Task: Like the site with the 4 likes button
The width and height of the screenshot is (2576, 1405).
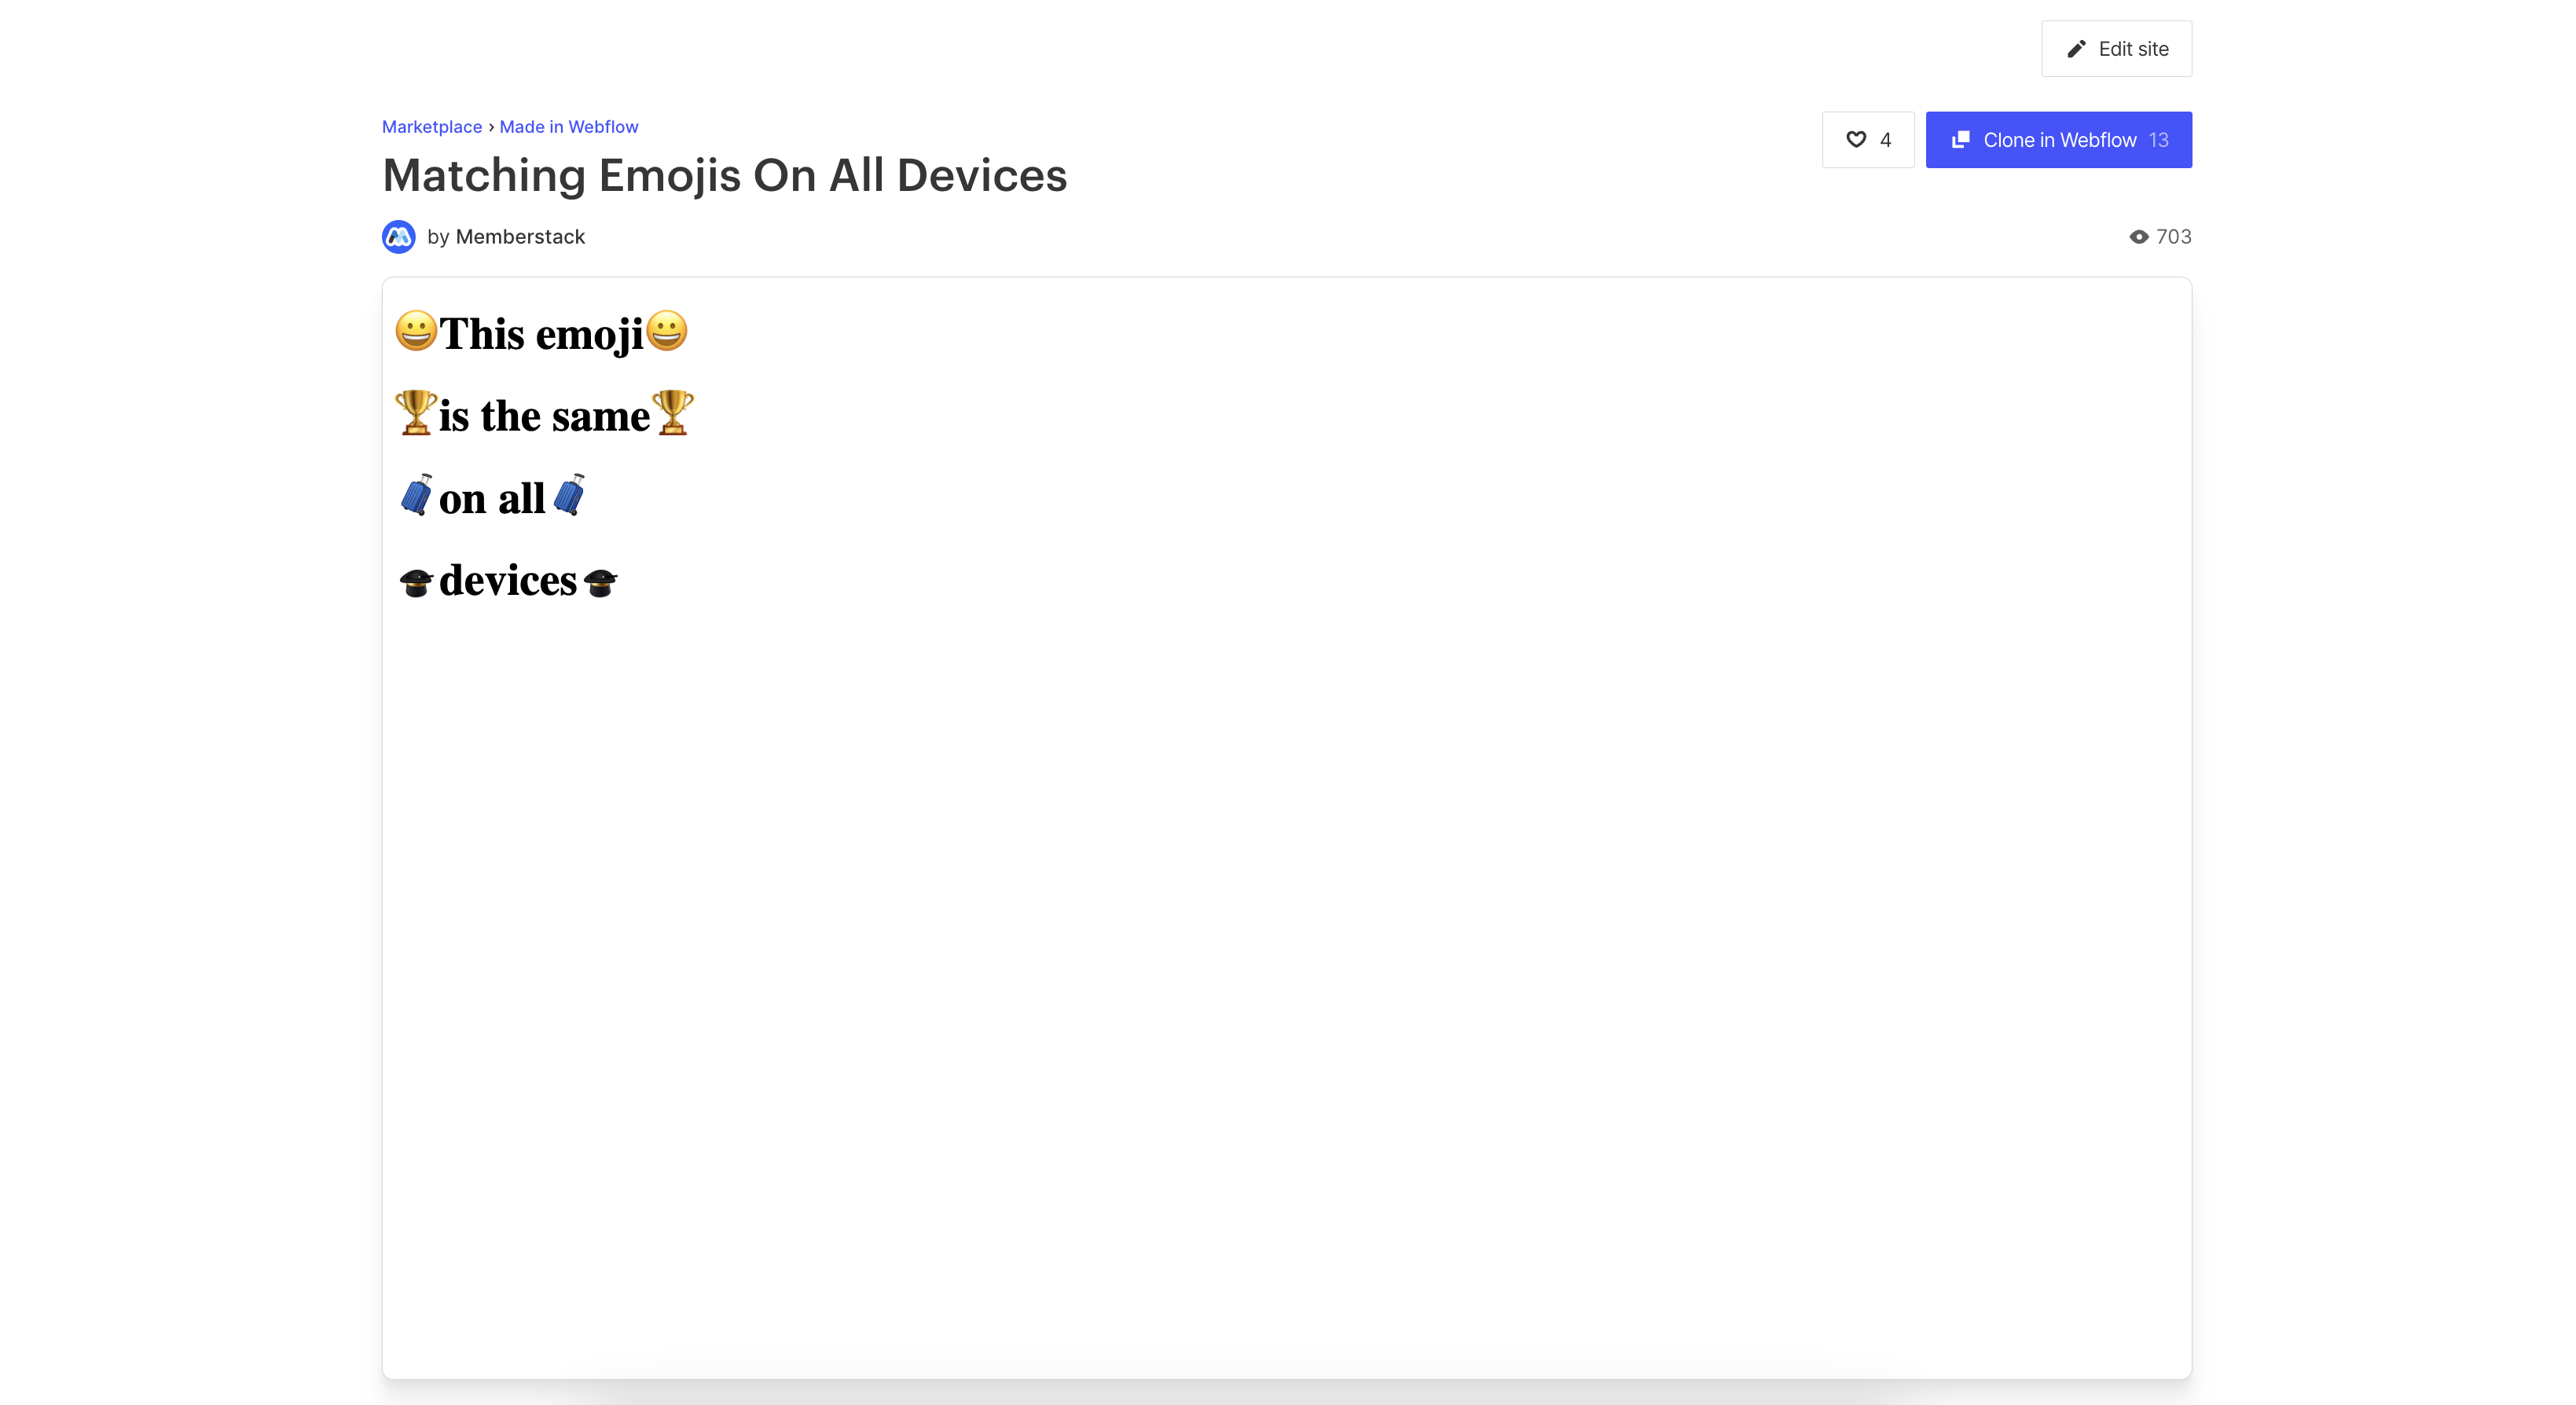Action: (1868, 140)
